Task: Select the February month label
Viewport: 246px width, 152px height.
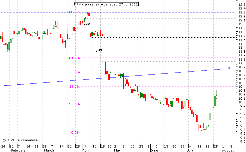Action: click(18, 150)
